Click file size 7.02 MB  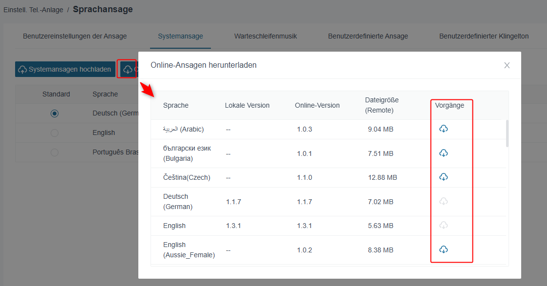pos(380,202)
